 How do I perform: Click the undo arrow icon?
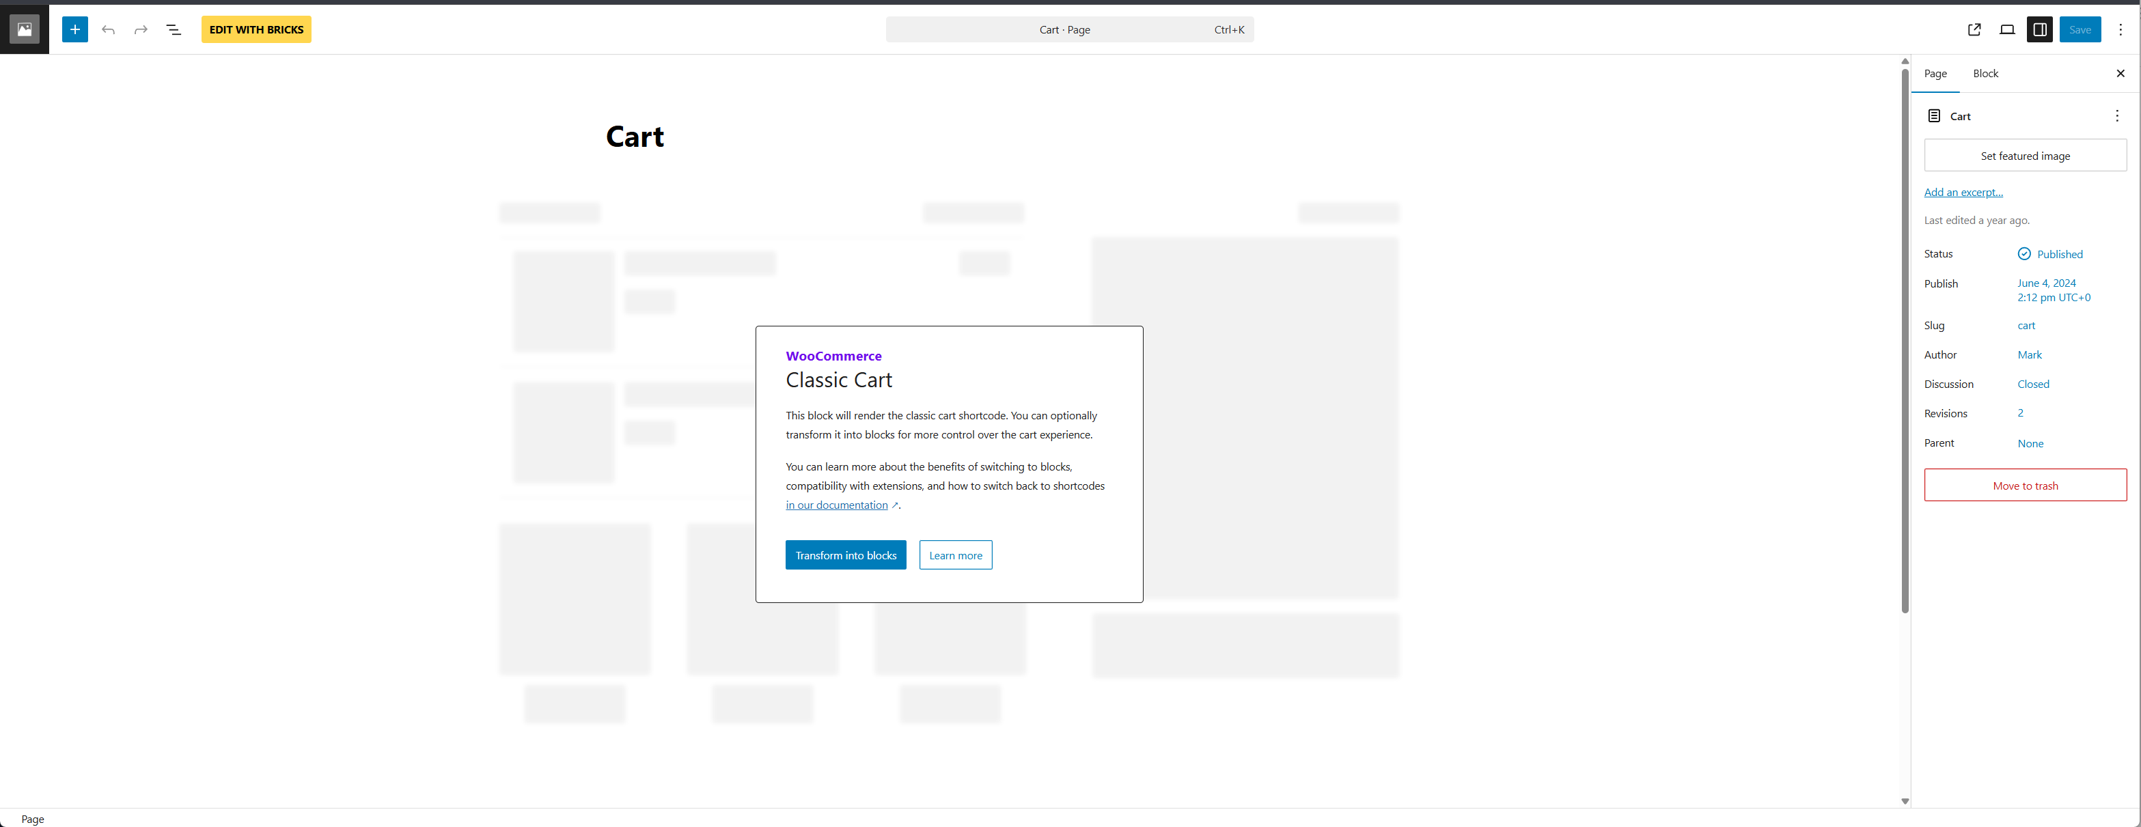coord(108,30)
